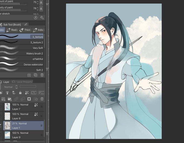The image size is (184, 143).
Task: Pick the ol'faithful brush
Action: pyautogui.click(x=22, y=59)
